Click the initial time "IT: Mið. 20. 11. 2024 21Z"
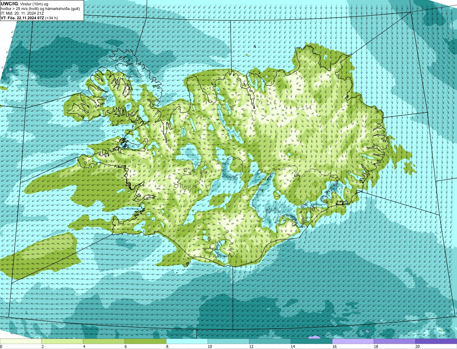Viewport: 457px width, 349px height. (22, 13)
